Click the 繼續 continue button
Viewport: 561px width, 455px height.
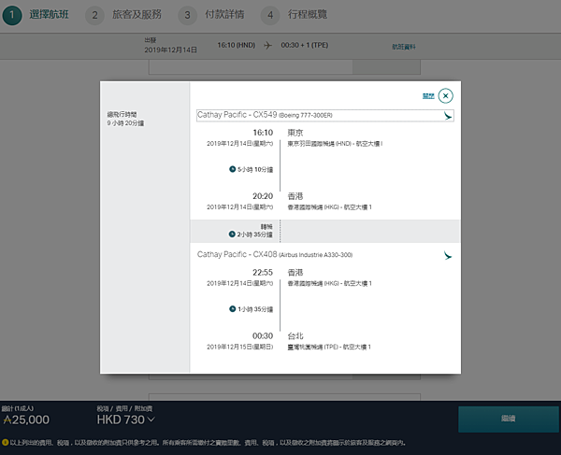pos(508,419)
